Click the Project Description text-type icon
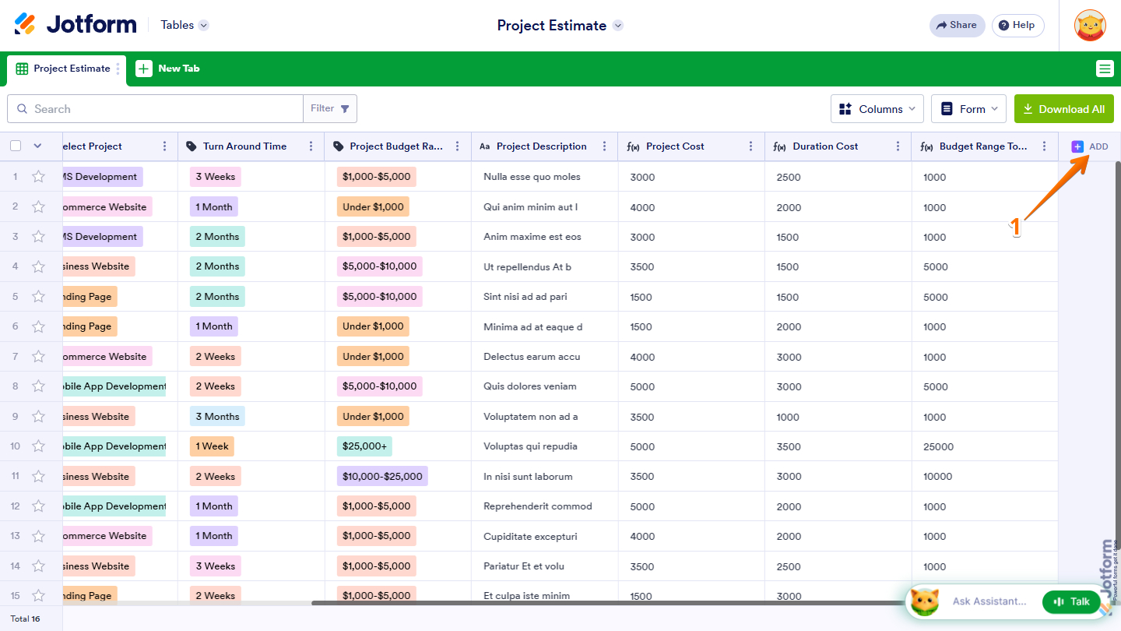The image size is (1121, 631). (484, 146)
